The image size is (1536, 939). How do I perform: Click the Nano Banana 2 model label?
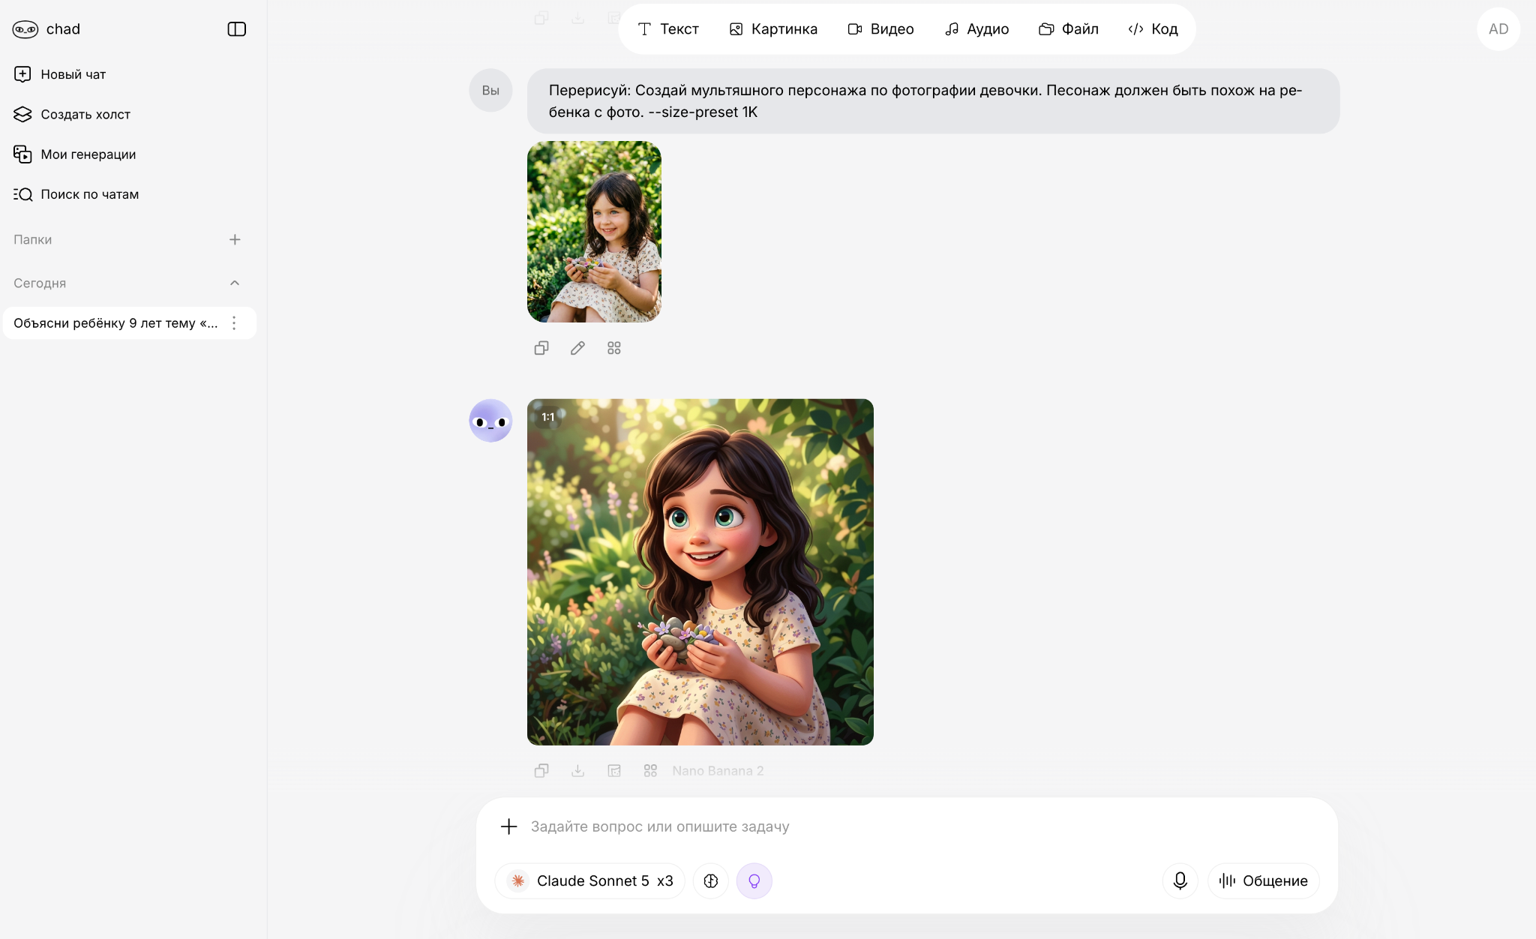pyautogui.click(x=718, y=771)
